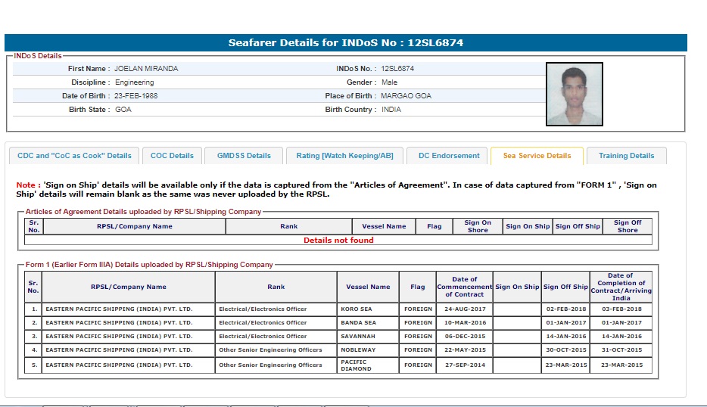Screen dimensions: 707x407
Task: Open the Training Details tab
Action: coord(626,156)
